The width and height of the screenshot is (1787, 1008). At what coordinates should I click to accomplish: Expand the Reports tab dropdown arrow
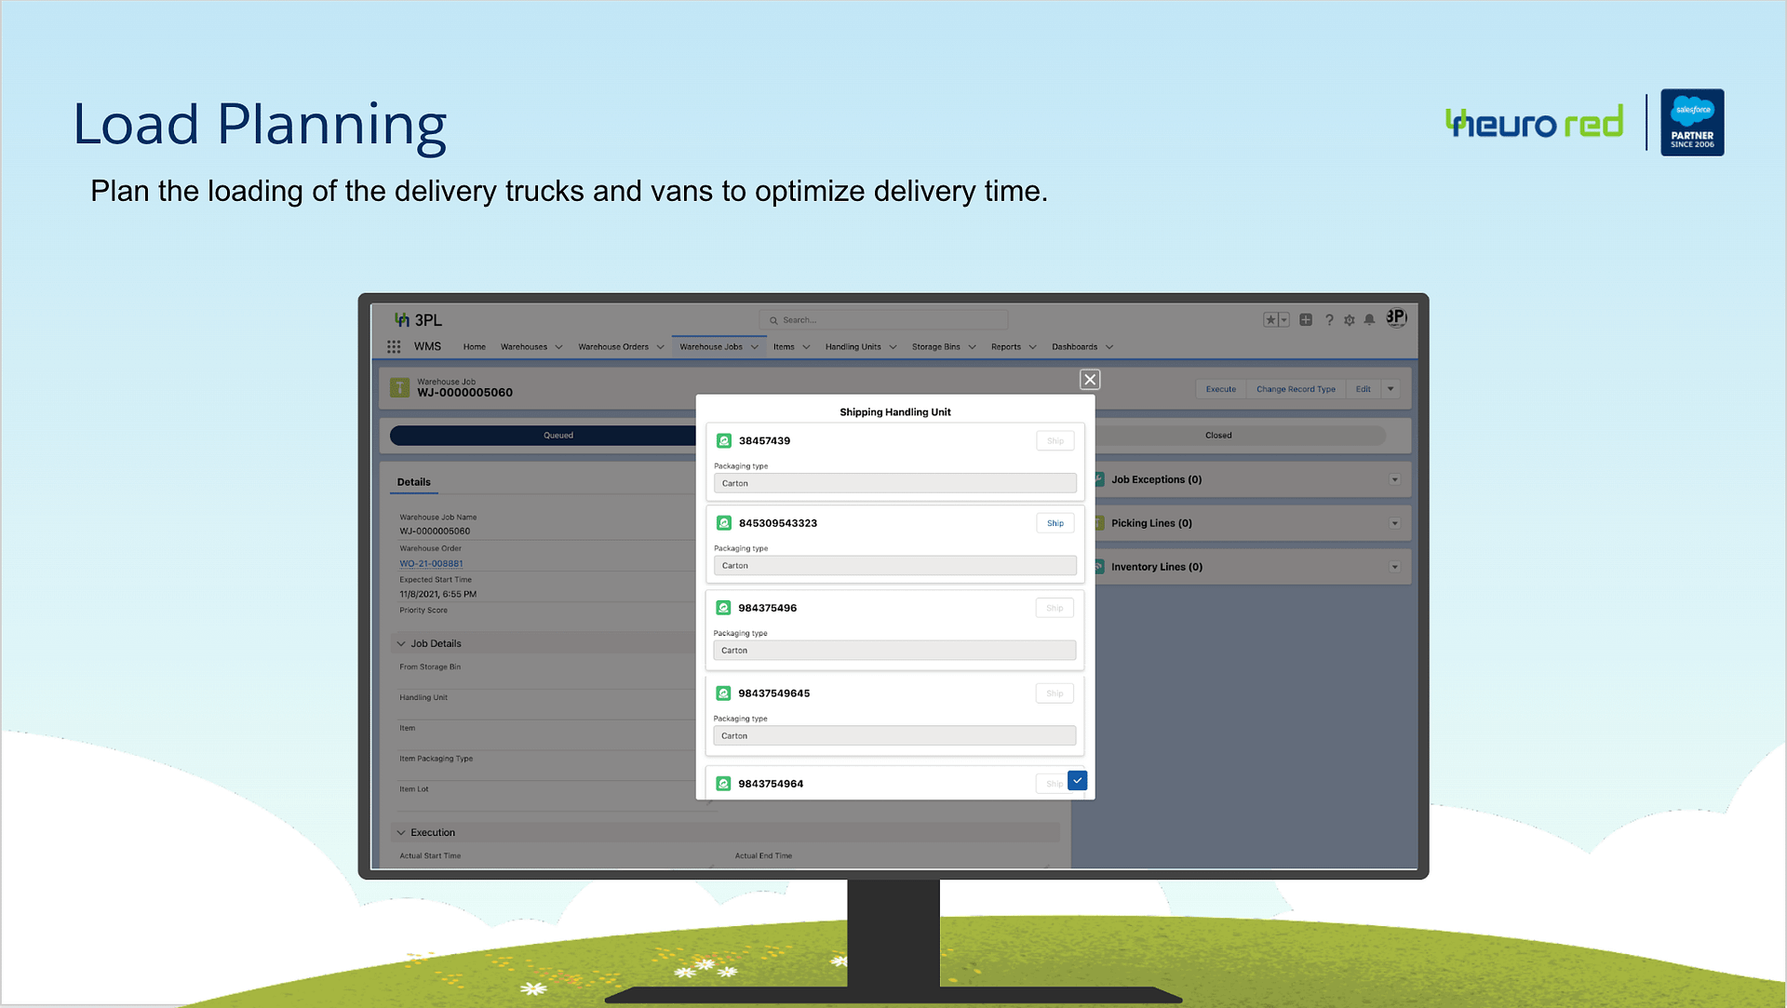click(x=1032, y=347)
